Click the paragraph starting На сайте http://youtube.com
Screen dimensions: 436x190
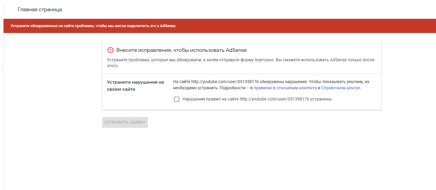pyautogui.click(x=271, y=85)
